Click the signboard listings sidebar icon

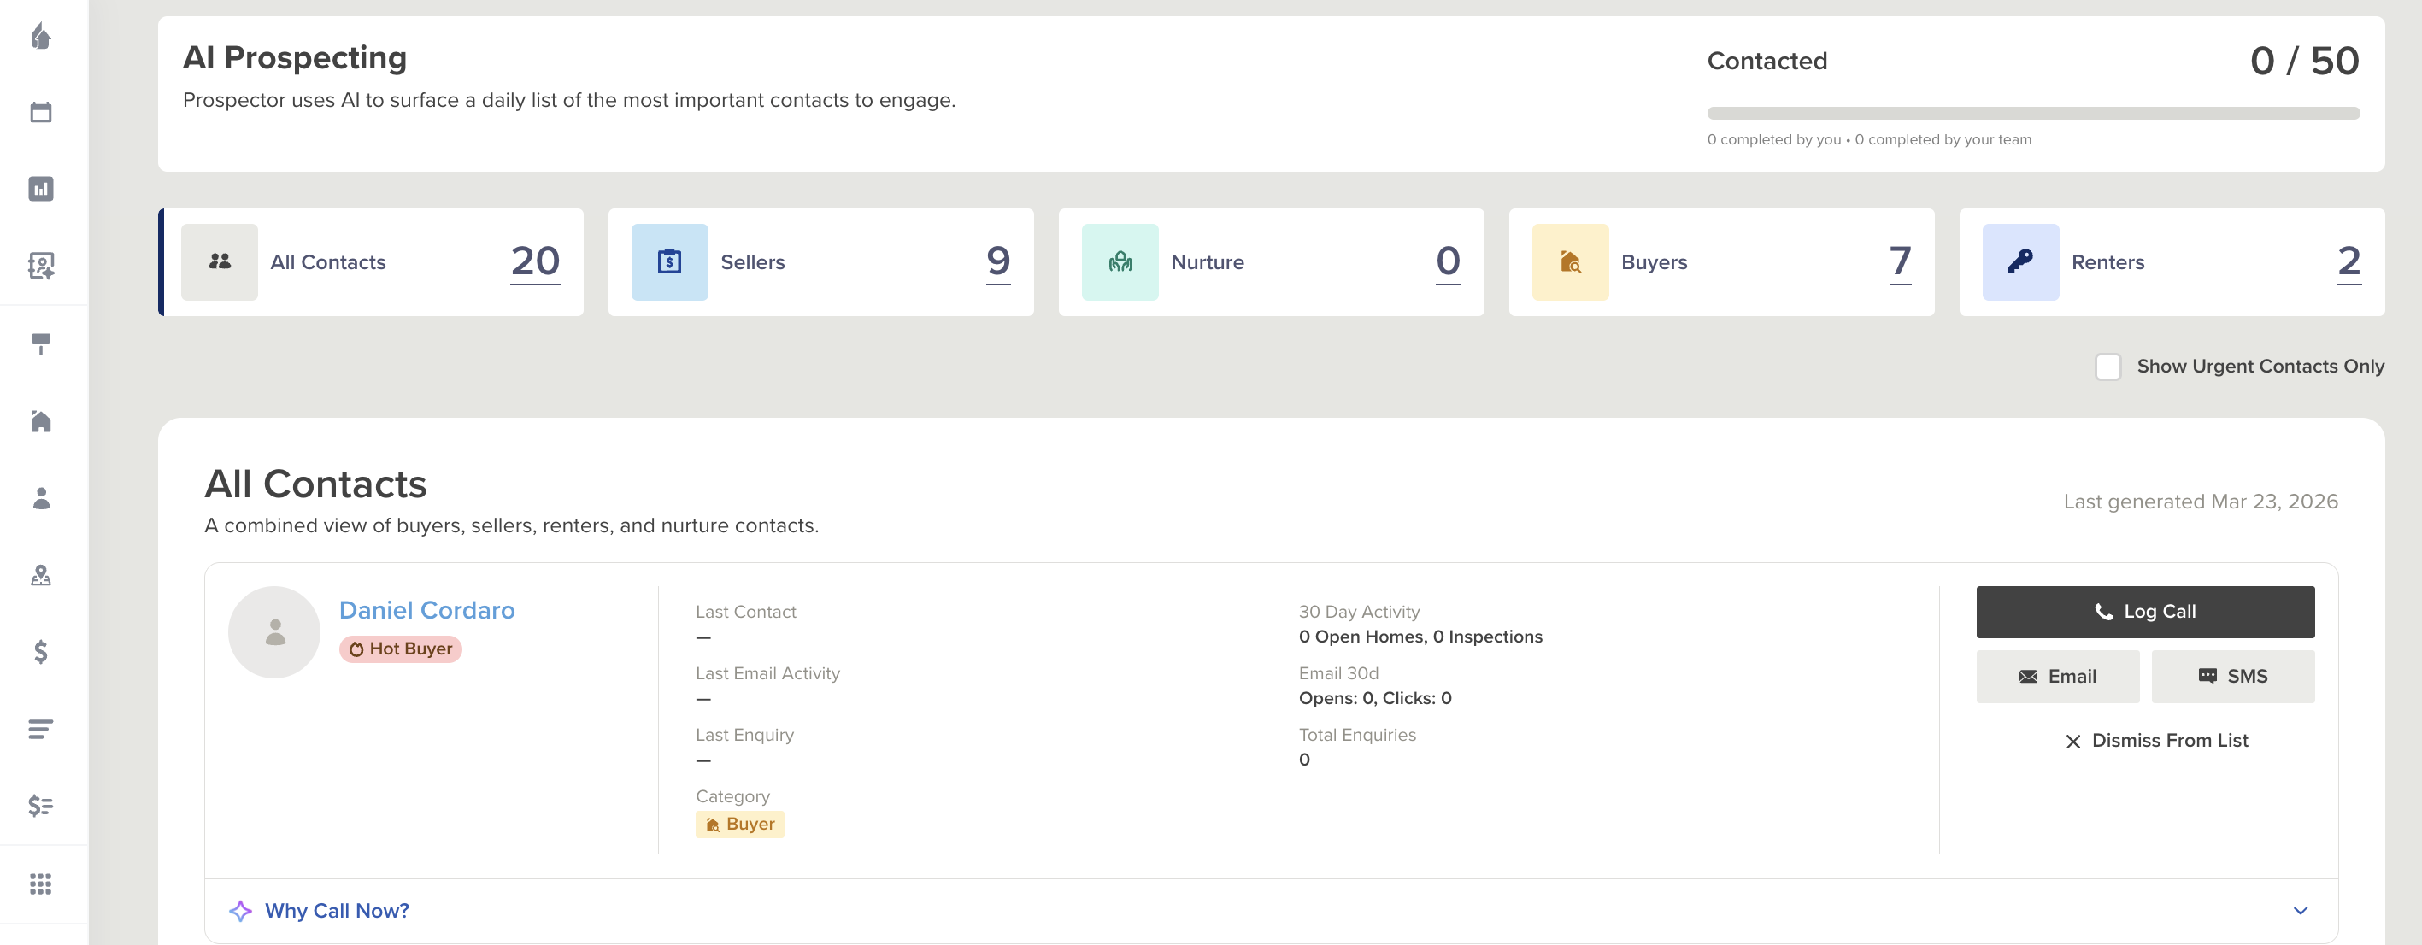(40, 343)
